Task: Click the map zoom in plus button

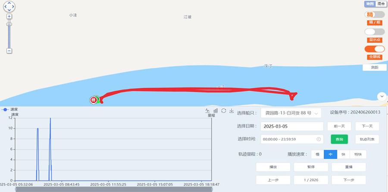Action: [x=9, y=16]
